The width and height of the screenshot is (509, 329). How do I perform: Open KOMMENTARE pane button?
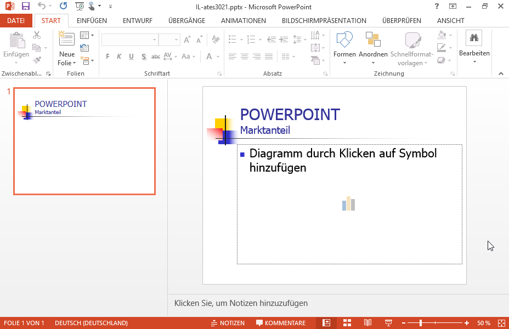pyautogui.click(x=281, y=323)
